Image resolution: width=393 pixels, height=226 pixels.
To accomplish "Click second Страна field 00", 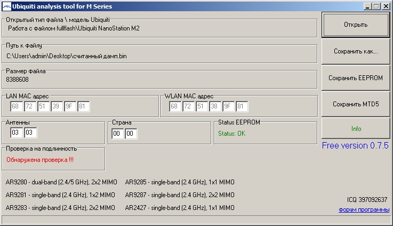I will tap(131, 134).
